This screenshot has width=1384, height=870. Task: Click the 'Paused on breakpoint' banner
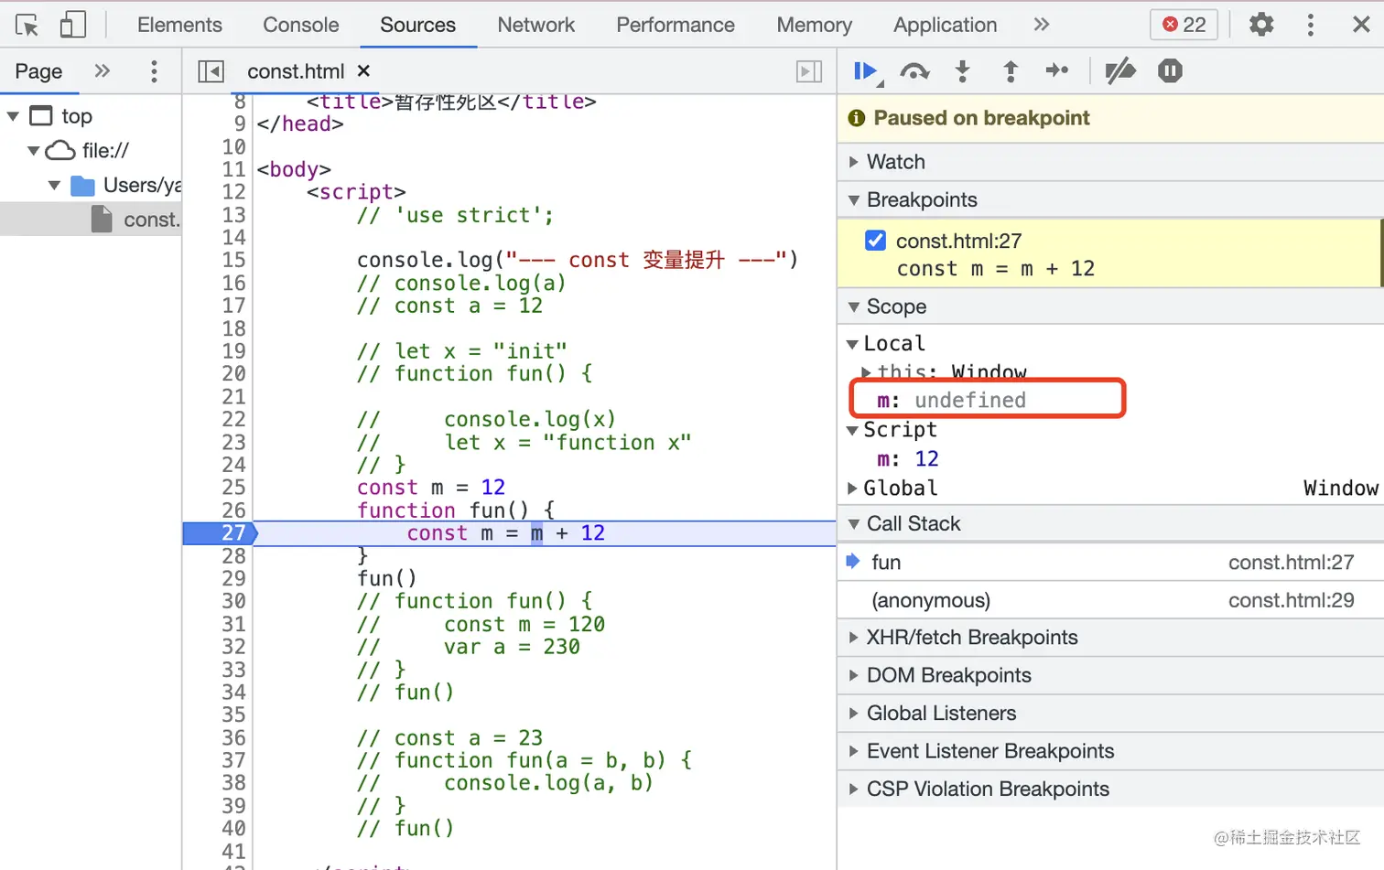coord(1110,118)
